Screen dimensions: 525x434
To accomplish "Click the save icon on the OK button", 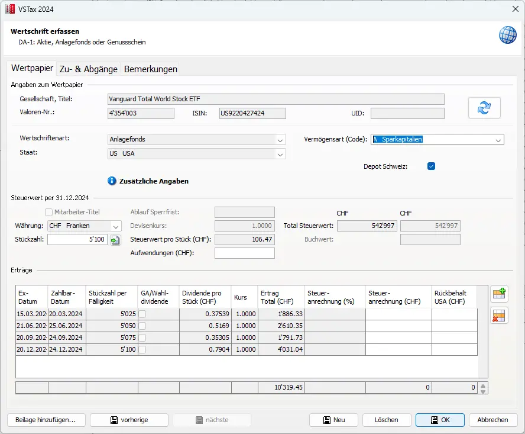I will pyautogui.click(x=435, y=420).
